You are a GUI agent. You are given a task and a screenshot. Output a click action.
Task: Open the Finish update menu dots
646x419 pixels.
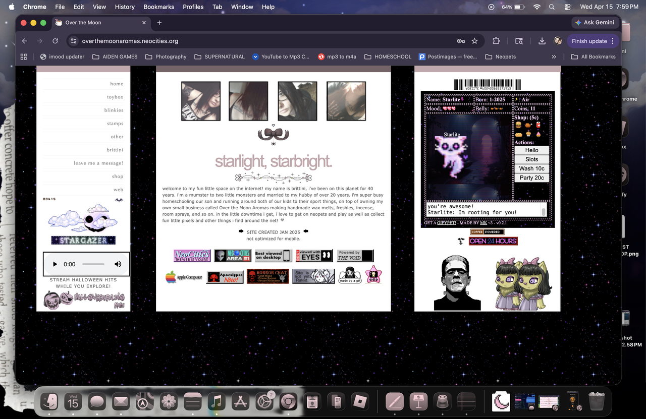613,41
